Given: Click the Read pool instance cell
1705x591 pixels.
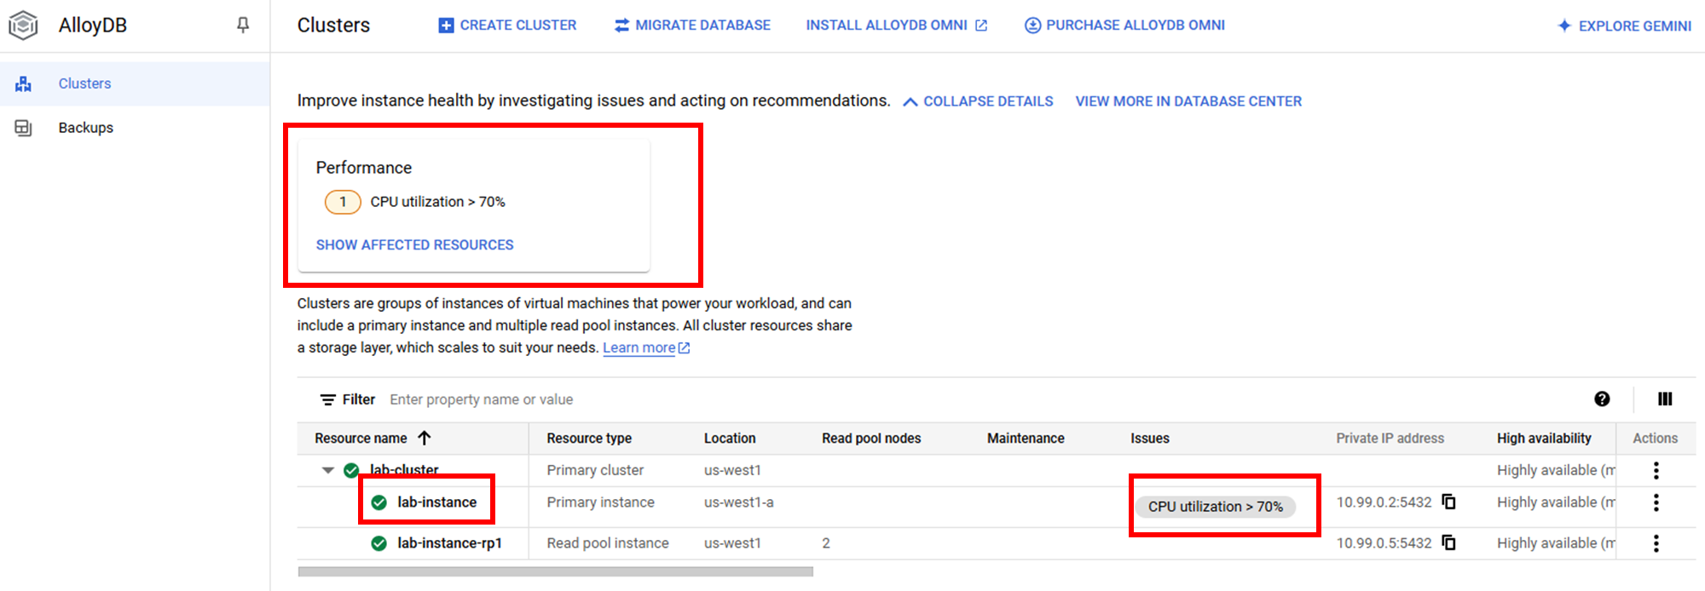Looking at the screenshot, I should (608, 543).
